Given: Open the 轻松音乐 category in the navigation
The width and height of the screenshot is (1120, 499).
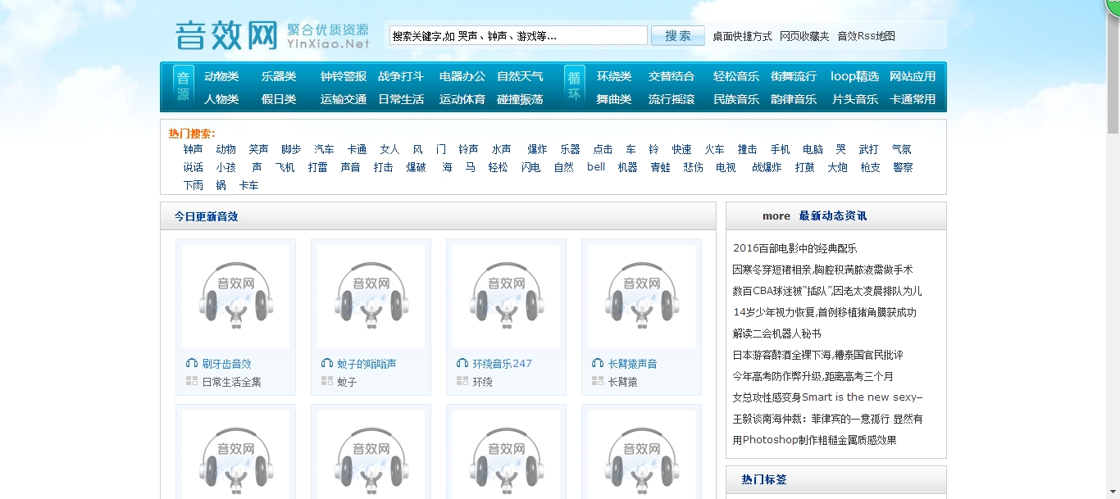Looking at the screenshot, I should [735, 75].
